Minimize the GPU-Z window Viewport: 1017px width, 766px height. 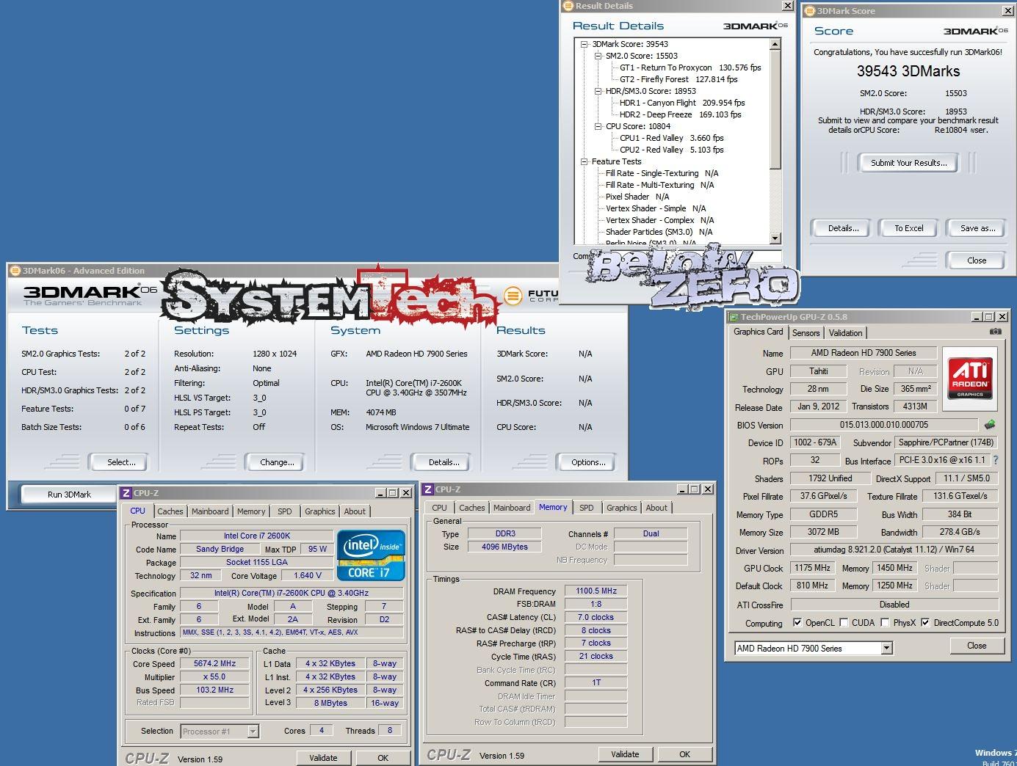[976, 317]
